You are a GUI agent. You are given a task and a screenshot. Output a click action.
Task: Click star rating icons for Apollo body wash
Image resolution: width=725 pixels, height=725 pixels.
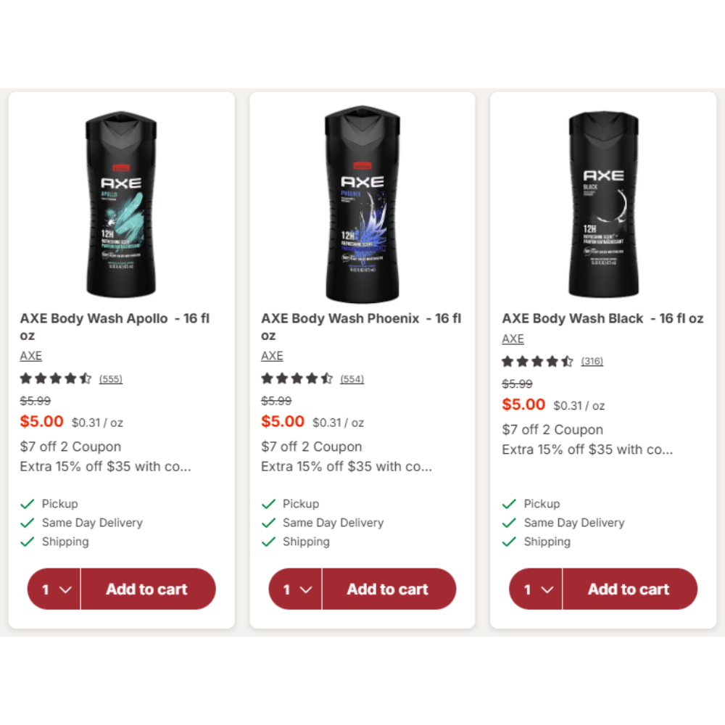[x=56, y=378]
